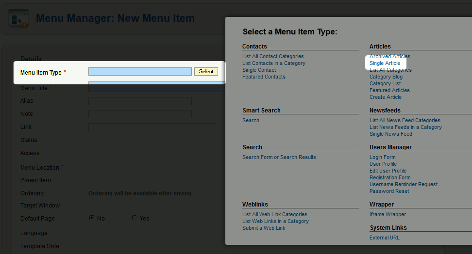
Task: Choose List All Web Link Categories
Action: click(x=275, y=214)
